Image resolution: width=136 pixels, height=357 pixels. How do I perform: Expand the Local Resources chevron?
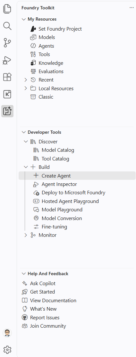(x=26, y=88)
